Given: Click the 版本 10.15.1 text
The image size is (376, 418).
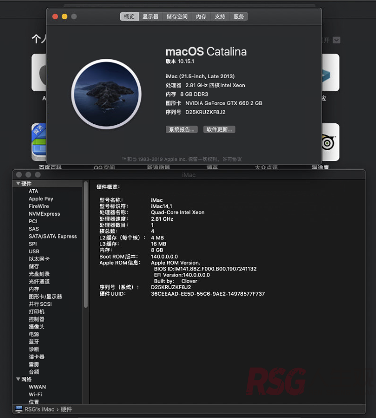Looking at the screenshot, I should point(180,61).
